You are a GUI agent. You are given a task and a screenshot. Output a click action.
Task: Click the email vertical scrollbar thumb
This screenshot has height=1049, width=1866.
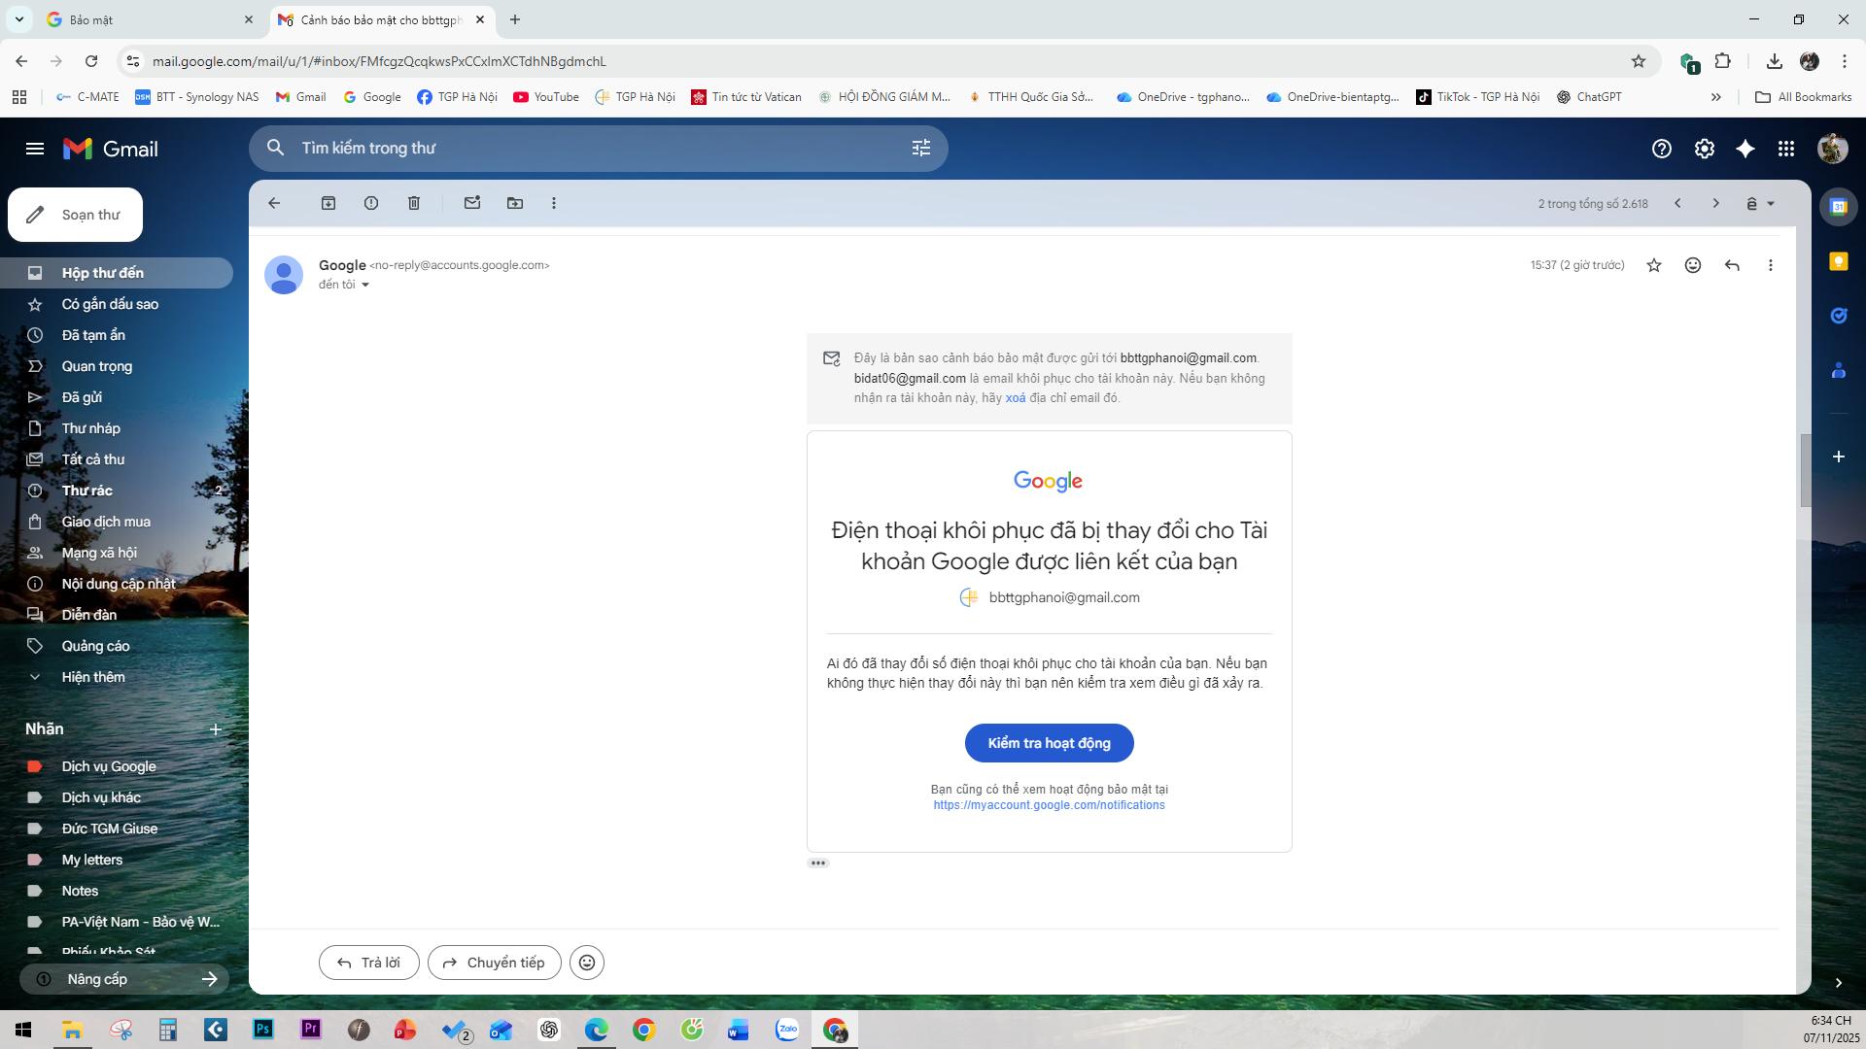[x=1806, y=470]
